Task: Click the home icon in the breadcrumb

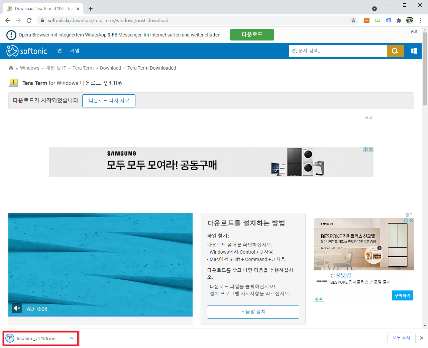Action: pyautogui.click(x=11, y=68)
